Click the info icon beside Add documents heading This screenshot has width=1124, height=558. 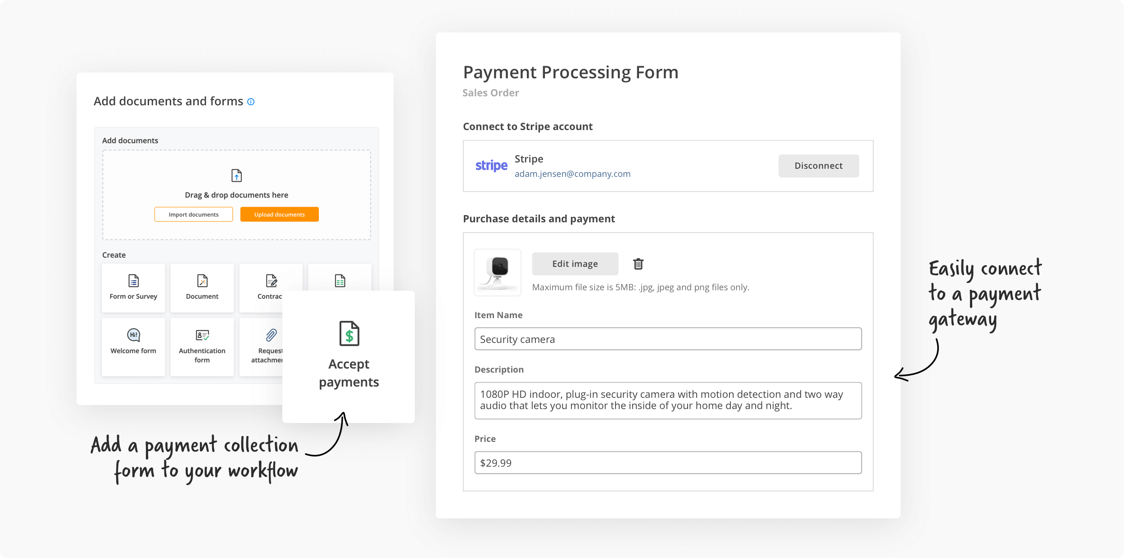tap(251, 102)
